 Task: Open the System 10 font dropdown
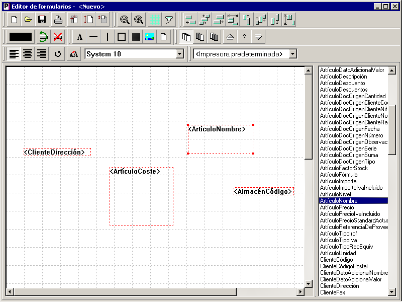[180, 54]
